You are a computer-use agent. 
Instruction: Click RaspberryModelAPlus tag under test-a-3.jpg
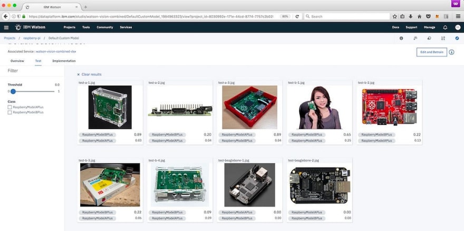coord(237,135)
